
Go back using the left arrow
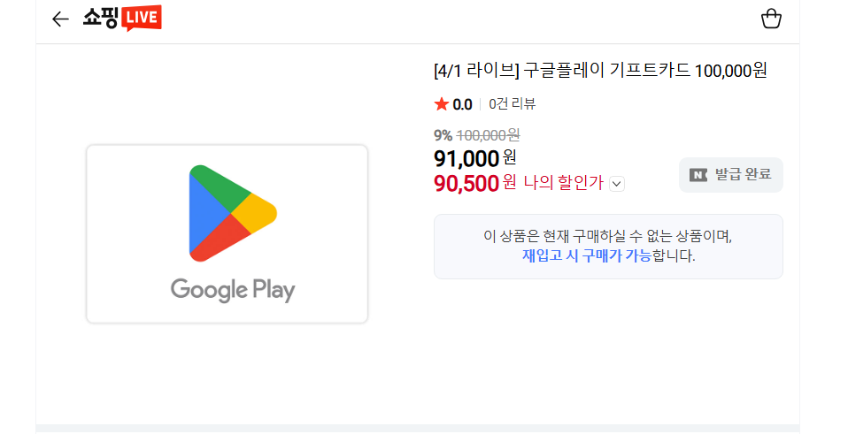coord(60,19)
